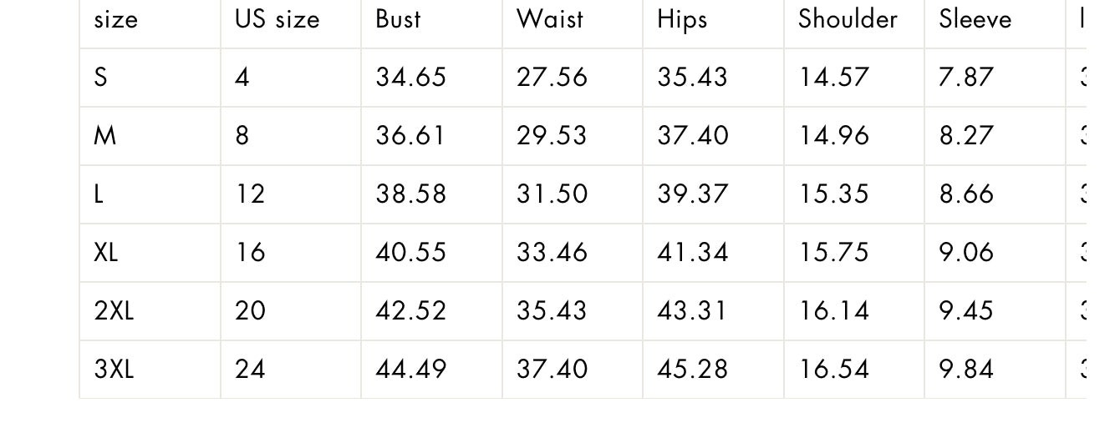This screenshot has width=1115, height=448.
Task: Click the Waist column header
Action: (x=550, y=19)
